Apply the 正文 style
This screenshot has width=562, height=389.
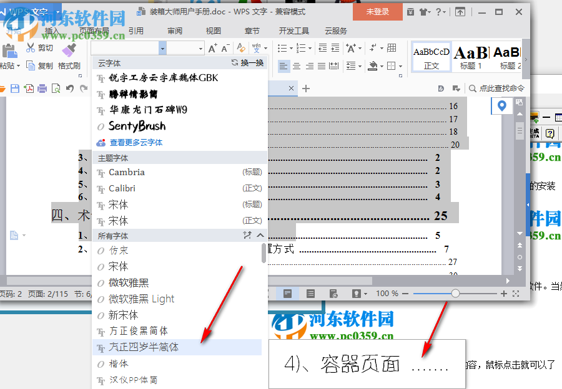pos(431,57)
